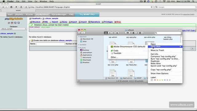The width and height of the screenshot is (197, 111).
Task: Open the Import tab in phpMyAdmin
Action: pyautogui.click(x=83, y=22)
